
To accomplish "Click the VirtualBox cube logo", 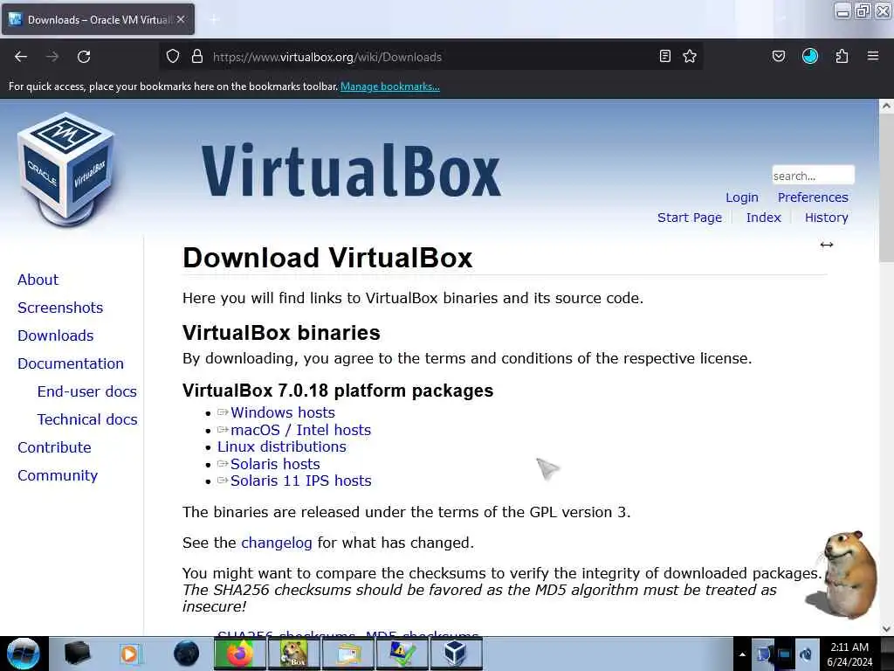I will 66,169.
